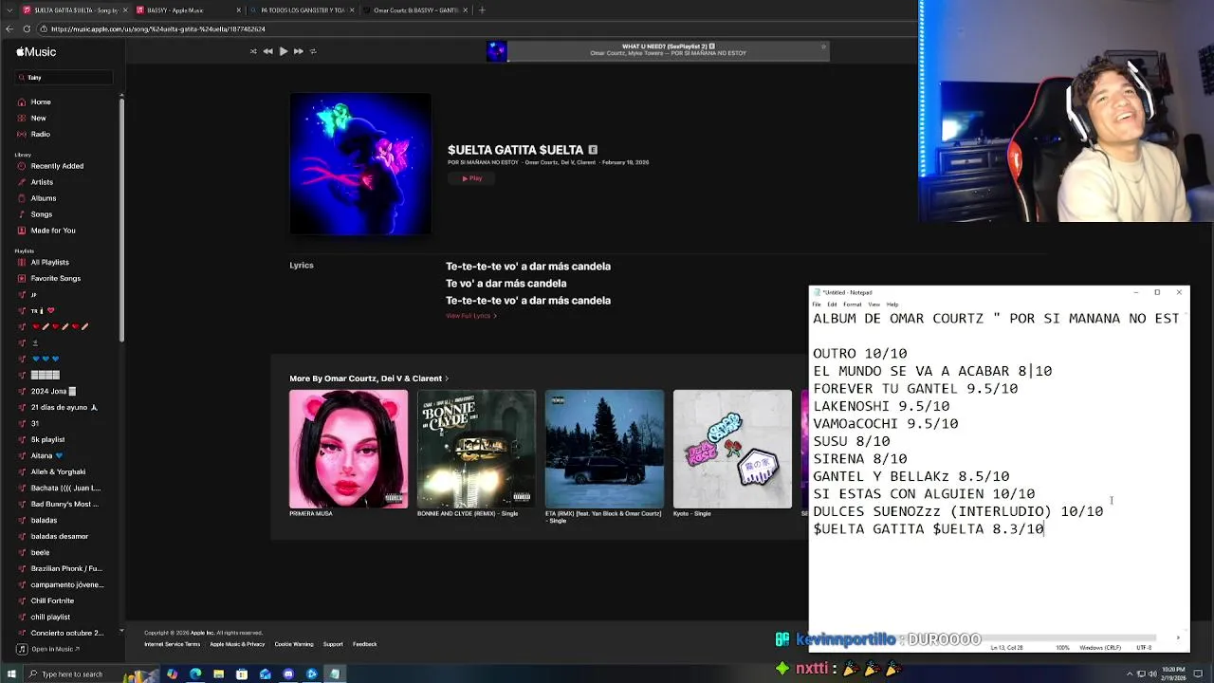Open the Radio section in the sidebar
The image size is (1214, 683).
(x=40, y=134)
